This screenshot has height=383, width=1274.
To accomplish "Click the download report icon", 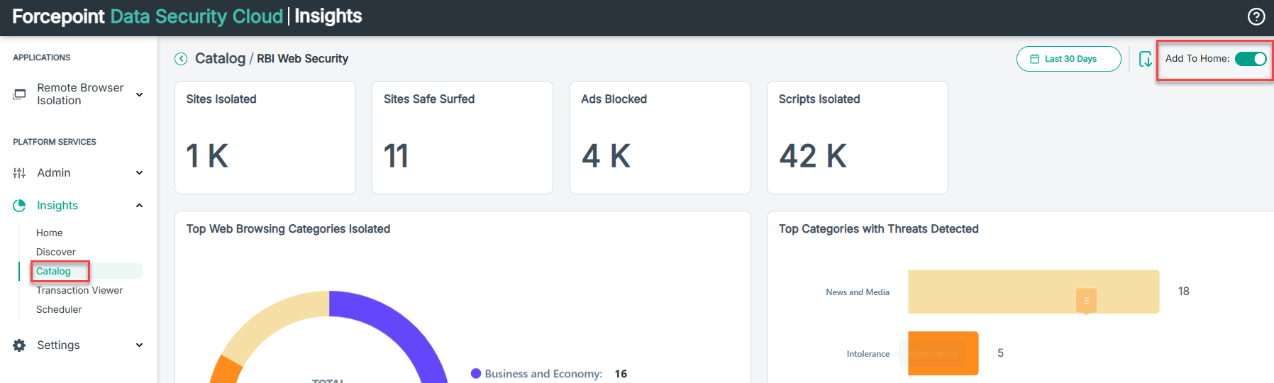I will click(x=1146, y=59).
